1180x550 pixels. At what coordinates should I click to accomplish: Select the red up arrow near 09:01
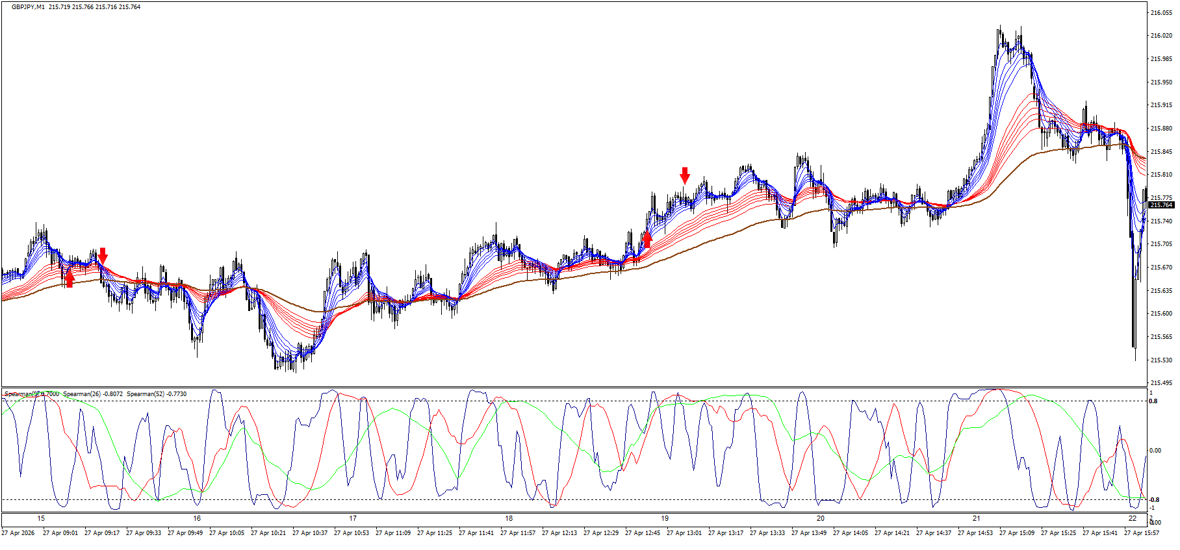click(70, 278)
